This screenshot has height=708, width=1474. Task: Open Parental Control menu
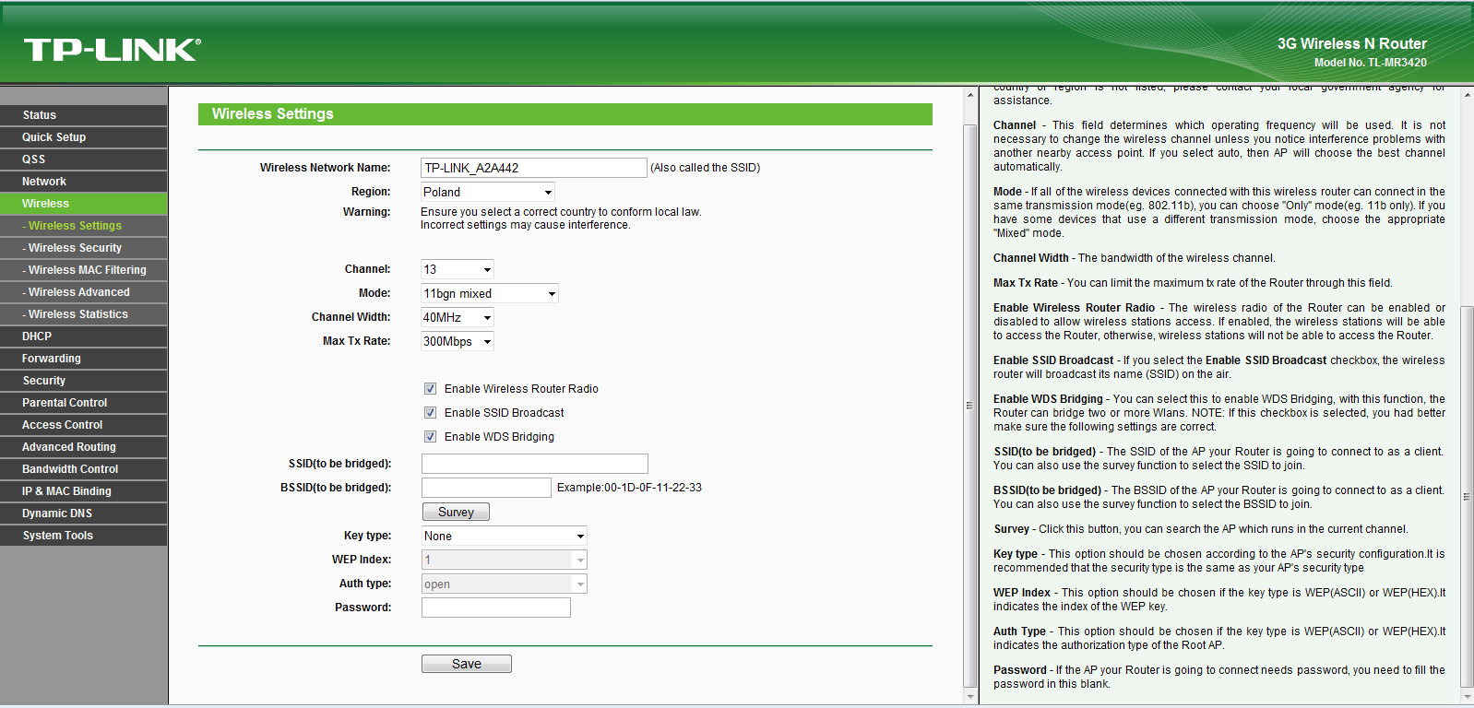84,403
